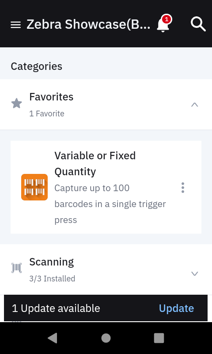Click the Zebra Showcase app title

tap(88, 24)
